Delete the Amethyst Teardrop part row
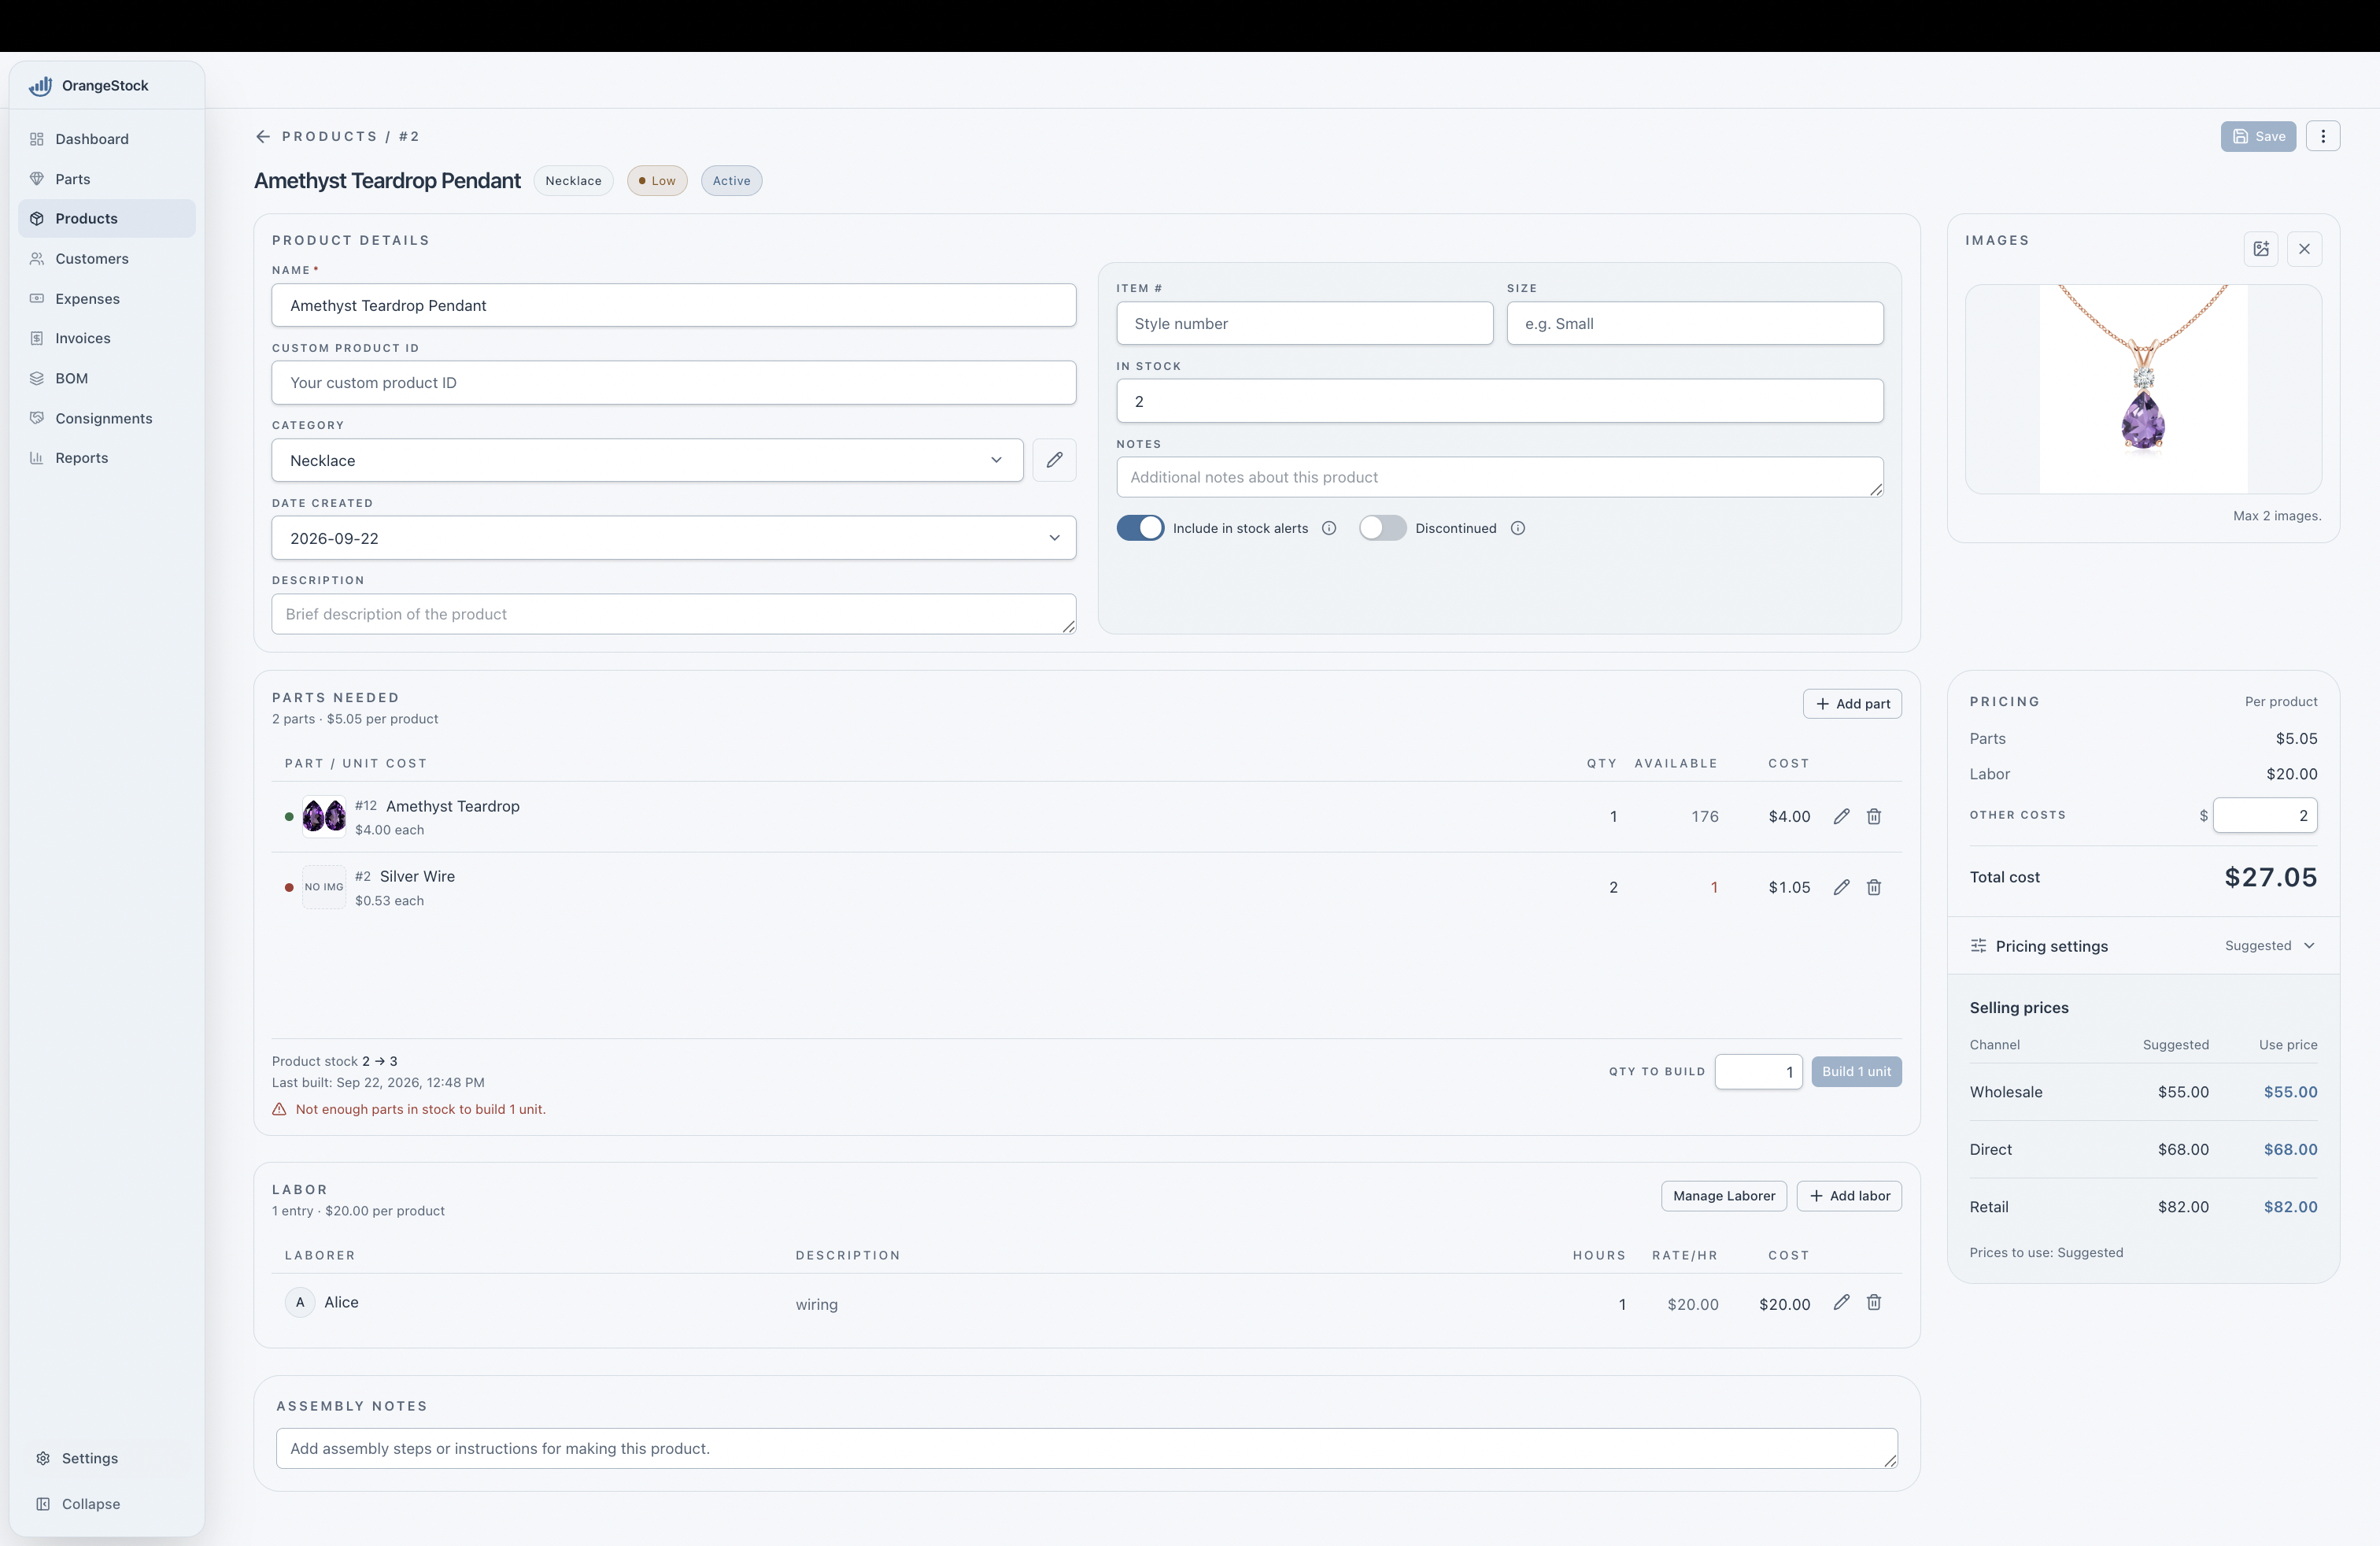 point(1874,817)
